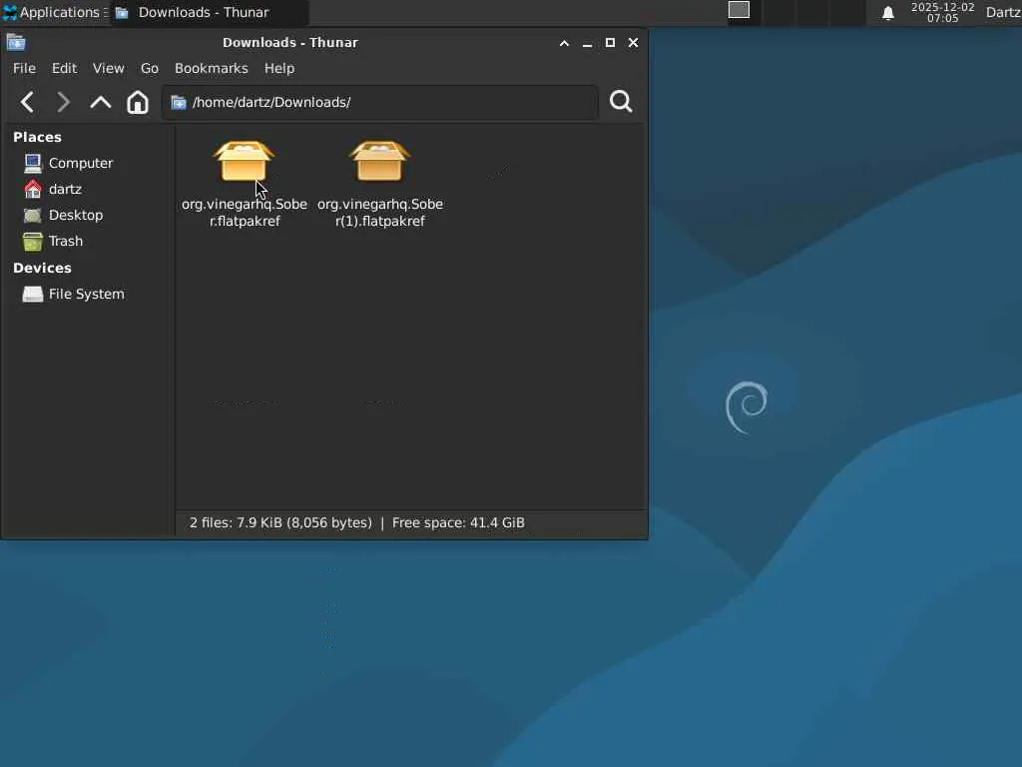Click the Dartz user name in panel
1022x767 pixels.
coord(1002,12)
